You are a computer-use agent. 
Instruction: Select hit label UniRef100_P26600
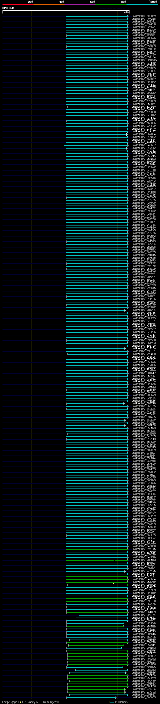click(143, 384)
